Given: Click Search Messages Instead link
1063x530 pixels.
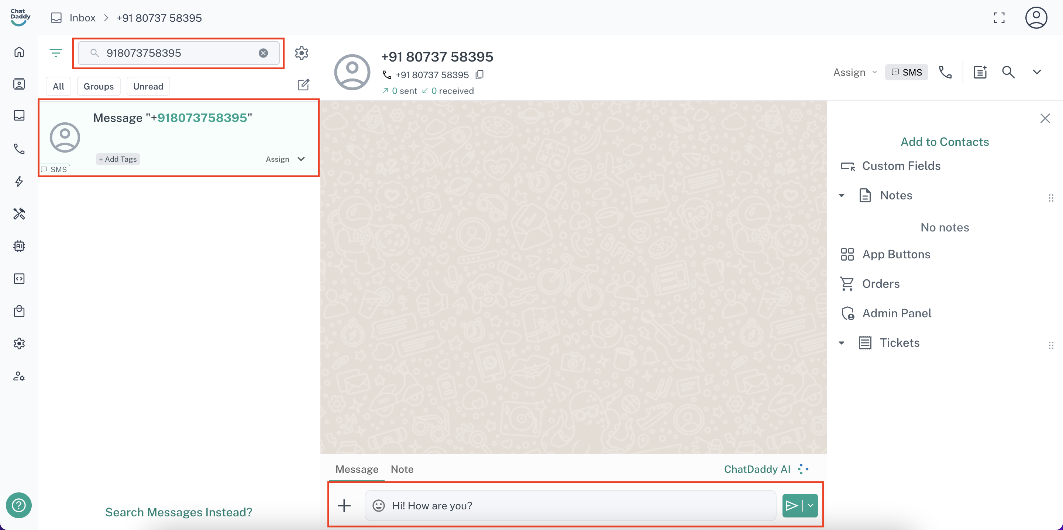Looking at the screenshot, I should point(178,512).
